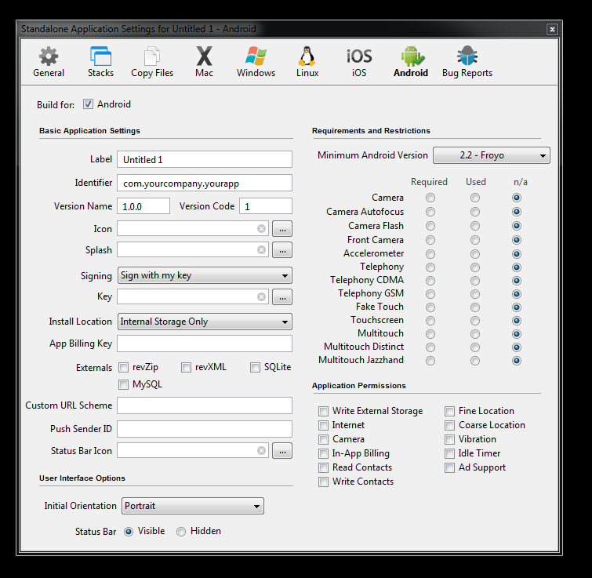Screen dimensions: 592x578
Task: Open the General settings pane
Action: pos(49,62)
